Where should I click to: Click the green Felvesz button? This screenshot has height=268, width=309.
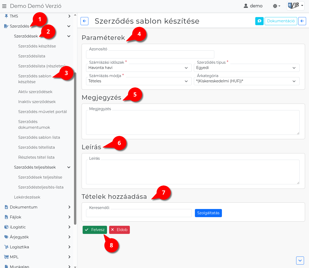tap(95, 230)
